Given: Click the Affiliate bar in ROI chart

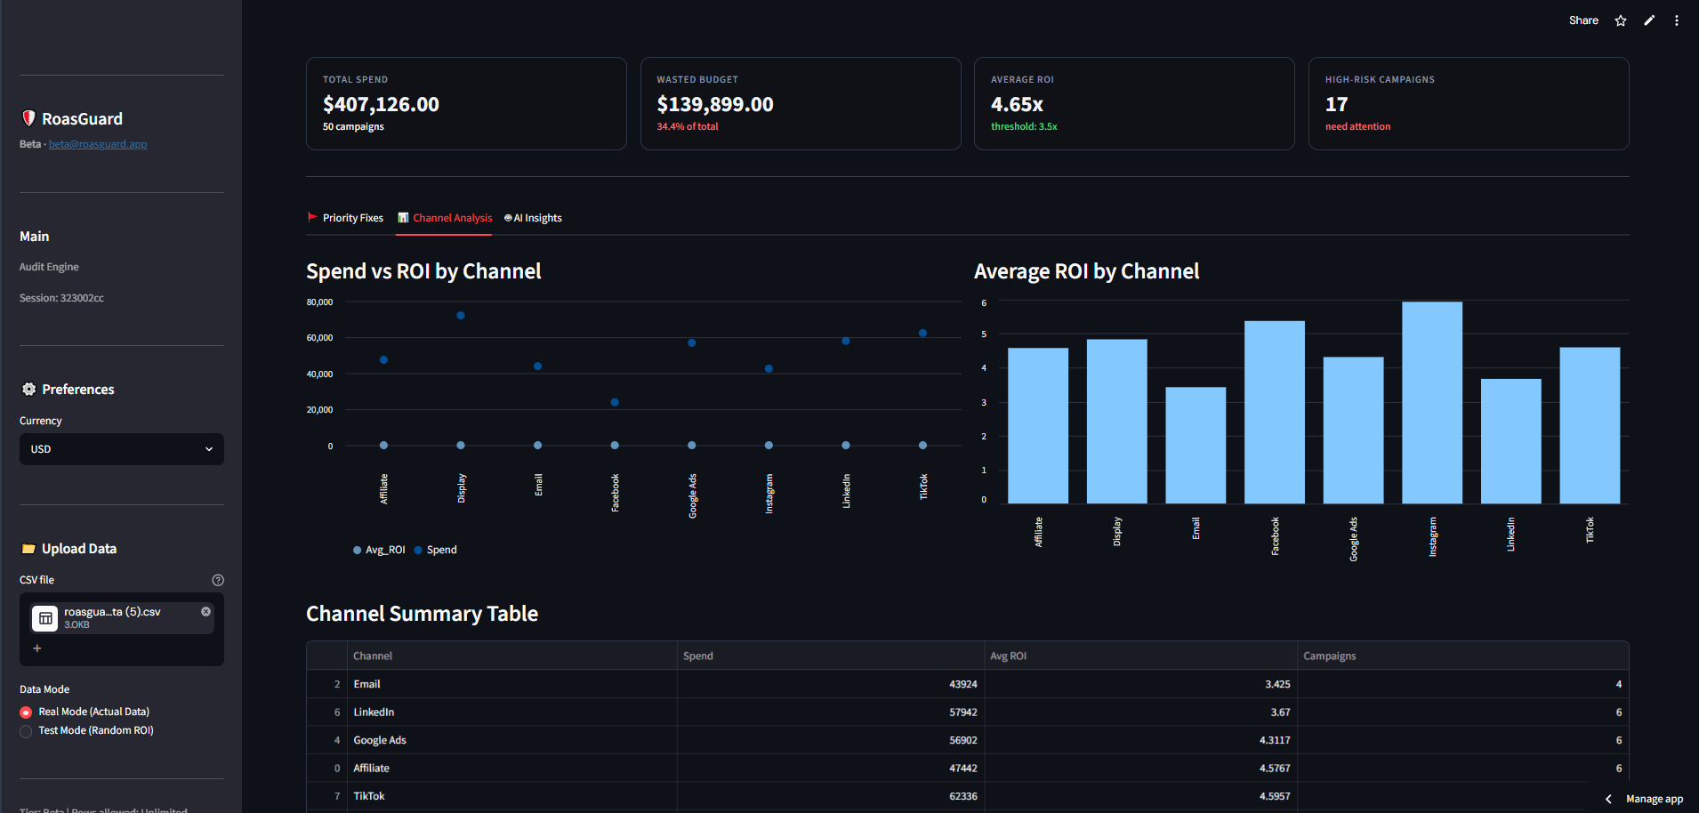Looking at the screenshot, I should pyautogui.click(x=1038, y=426).
